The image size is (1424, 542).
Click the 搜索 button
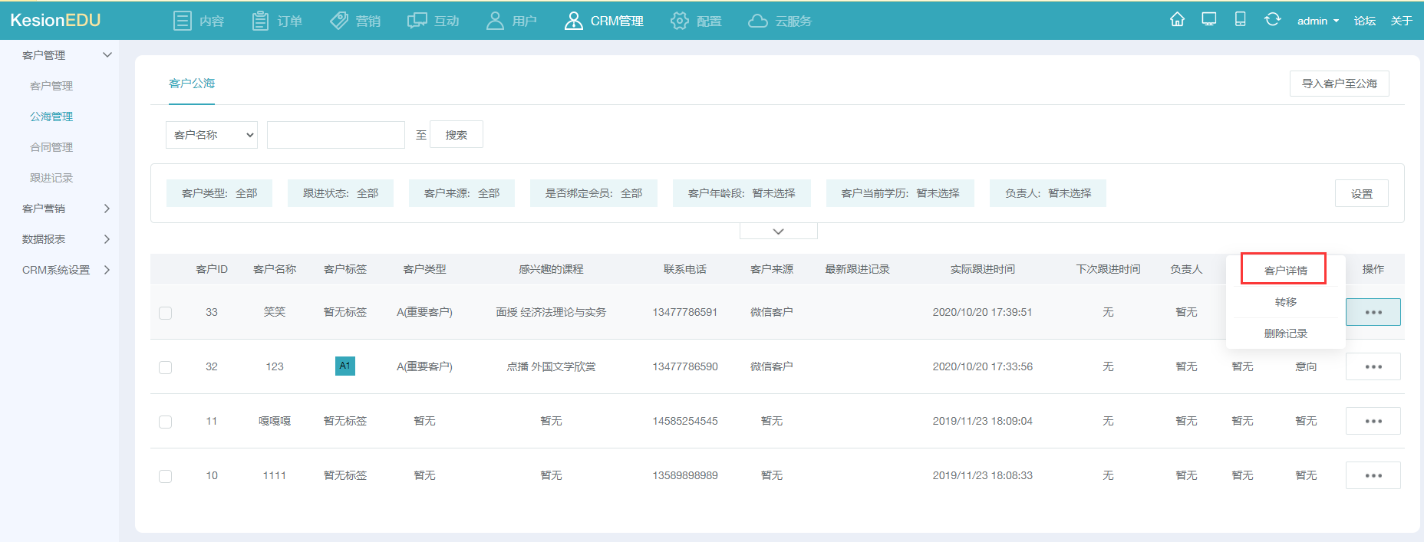point(457,135)
